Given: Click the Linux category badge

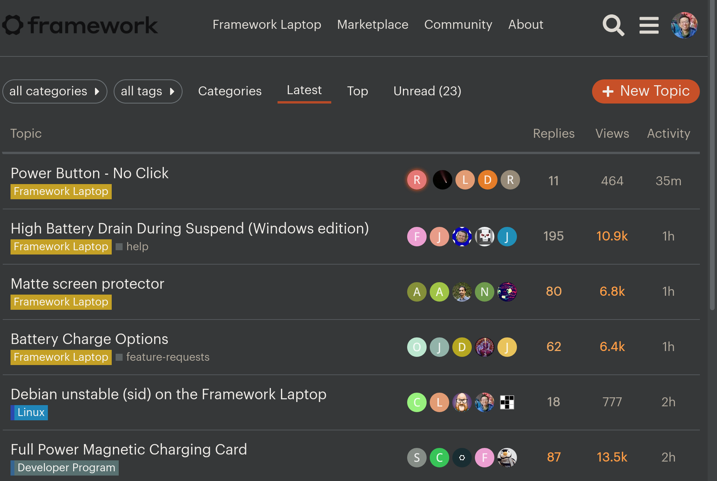Looking at the screenshot, I should (x=29, y=413).
